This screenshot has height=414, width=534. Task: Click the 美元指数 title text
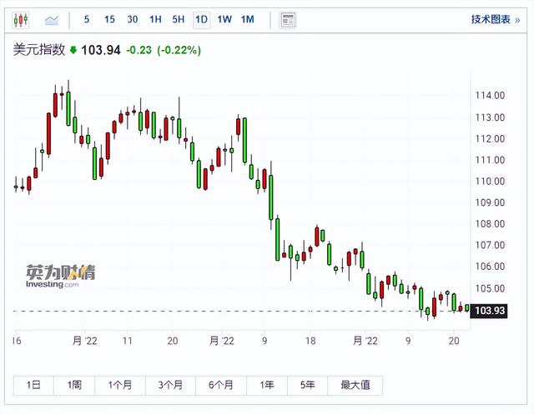(x=39, y=50)
